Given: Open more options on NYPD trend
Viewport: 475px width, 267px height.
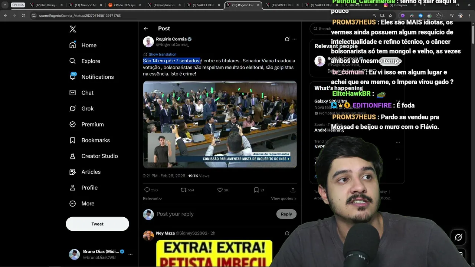Looking at the screenshot, I should pos(398,142).
